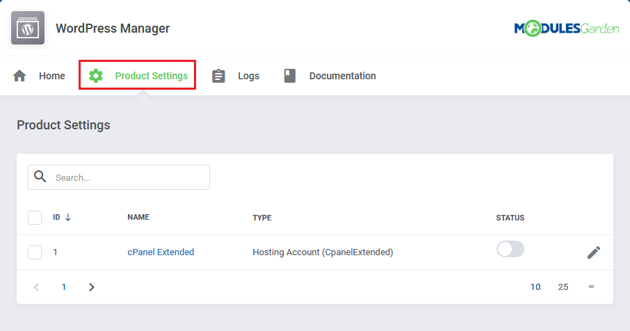
Task: Sort by STATUS column header
Action: click(510, 218)
